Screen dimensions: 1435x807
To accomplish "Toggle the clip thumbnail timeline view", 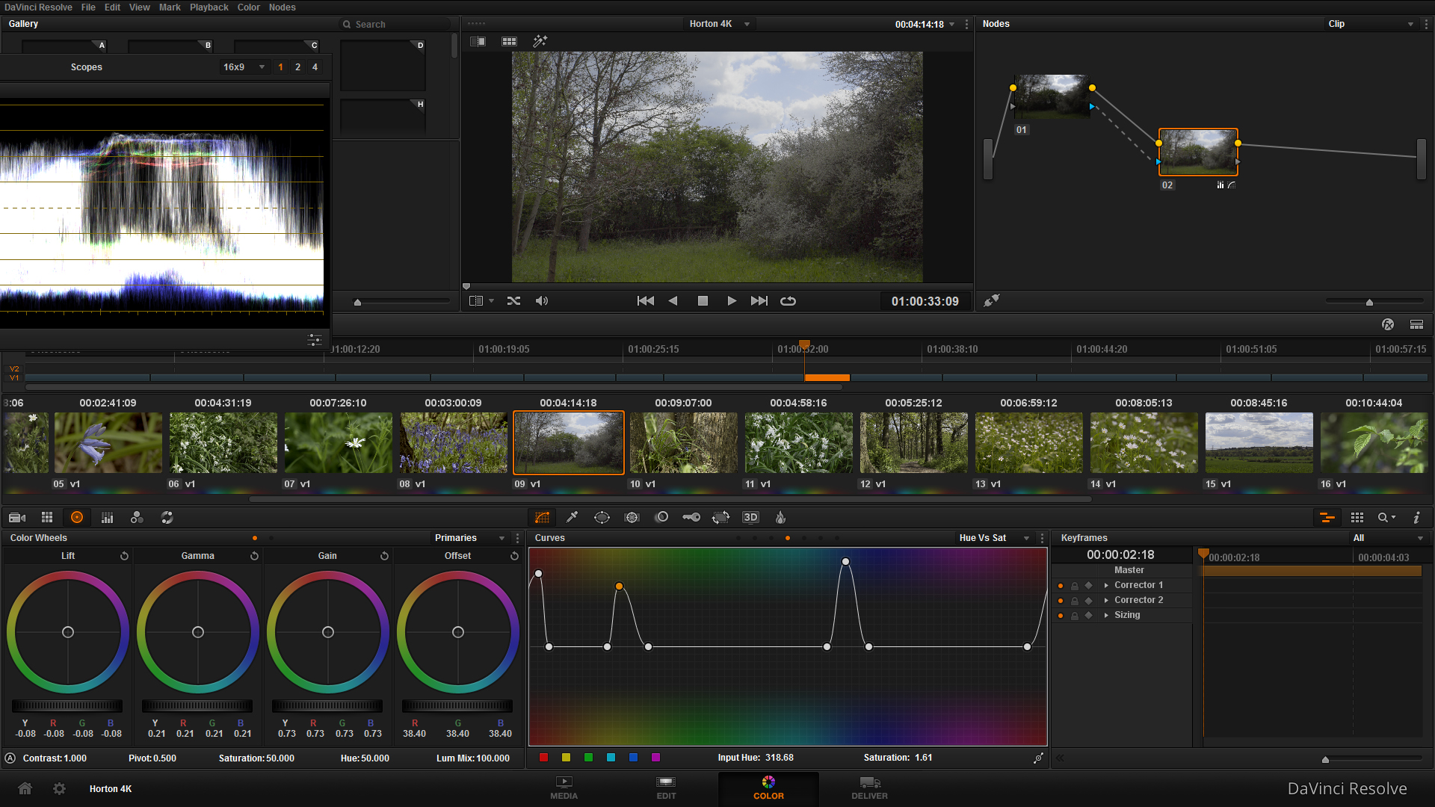I will [1416, 324].
